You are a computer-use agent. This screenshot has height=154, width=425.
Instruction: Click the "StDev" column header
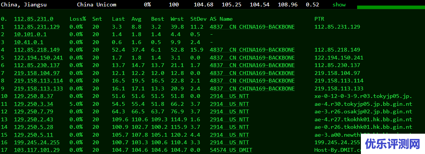pos(198,19)
